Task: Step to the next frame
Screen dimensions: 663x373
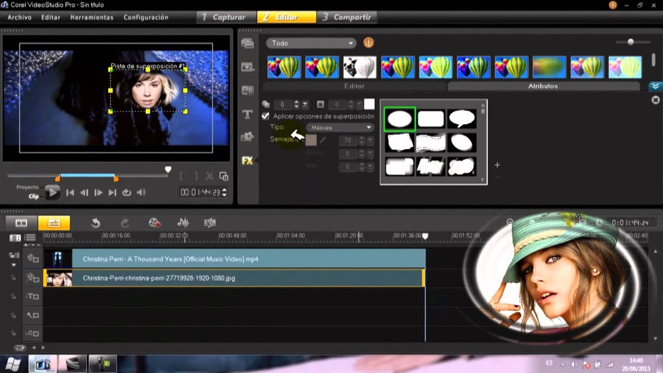Action: coord(98,192)
